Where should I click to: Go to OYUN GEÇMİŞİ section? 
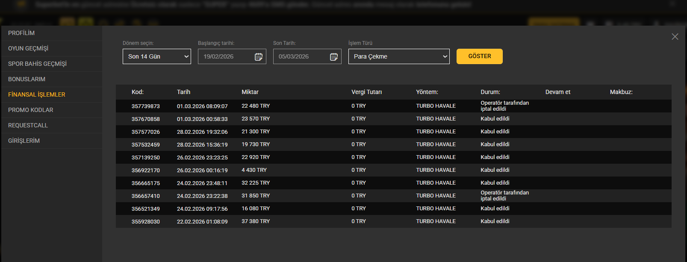[x=28, y=48]
